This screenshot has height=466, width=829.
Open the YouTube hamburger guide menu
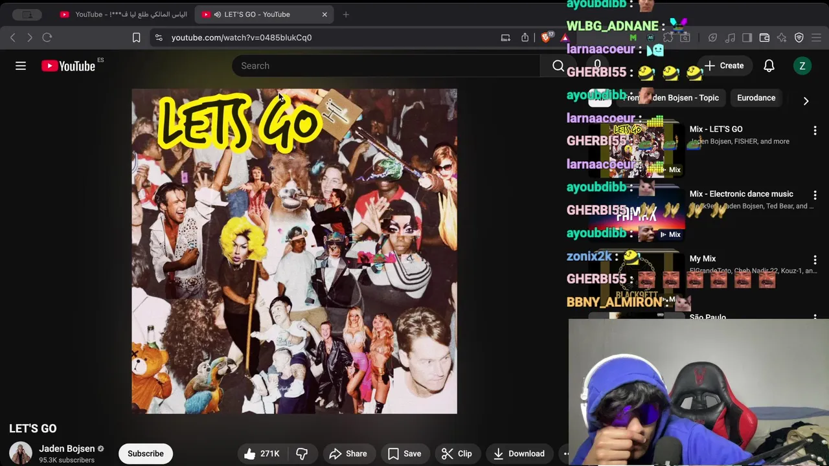pyautogui.click(x=21, y=65)
